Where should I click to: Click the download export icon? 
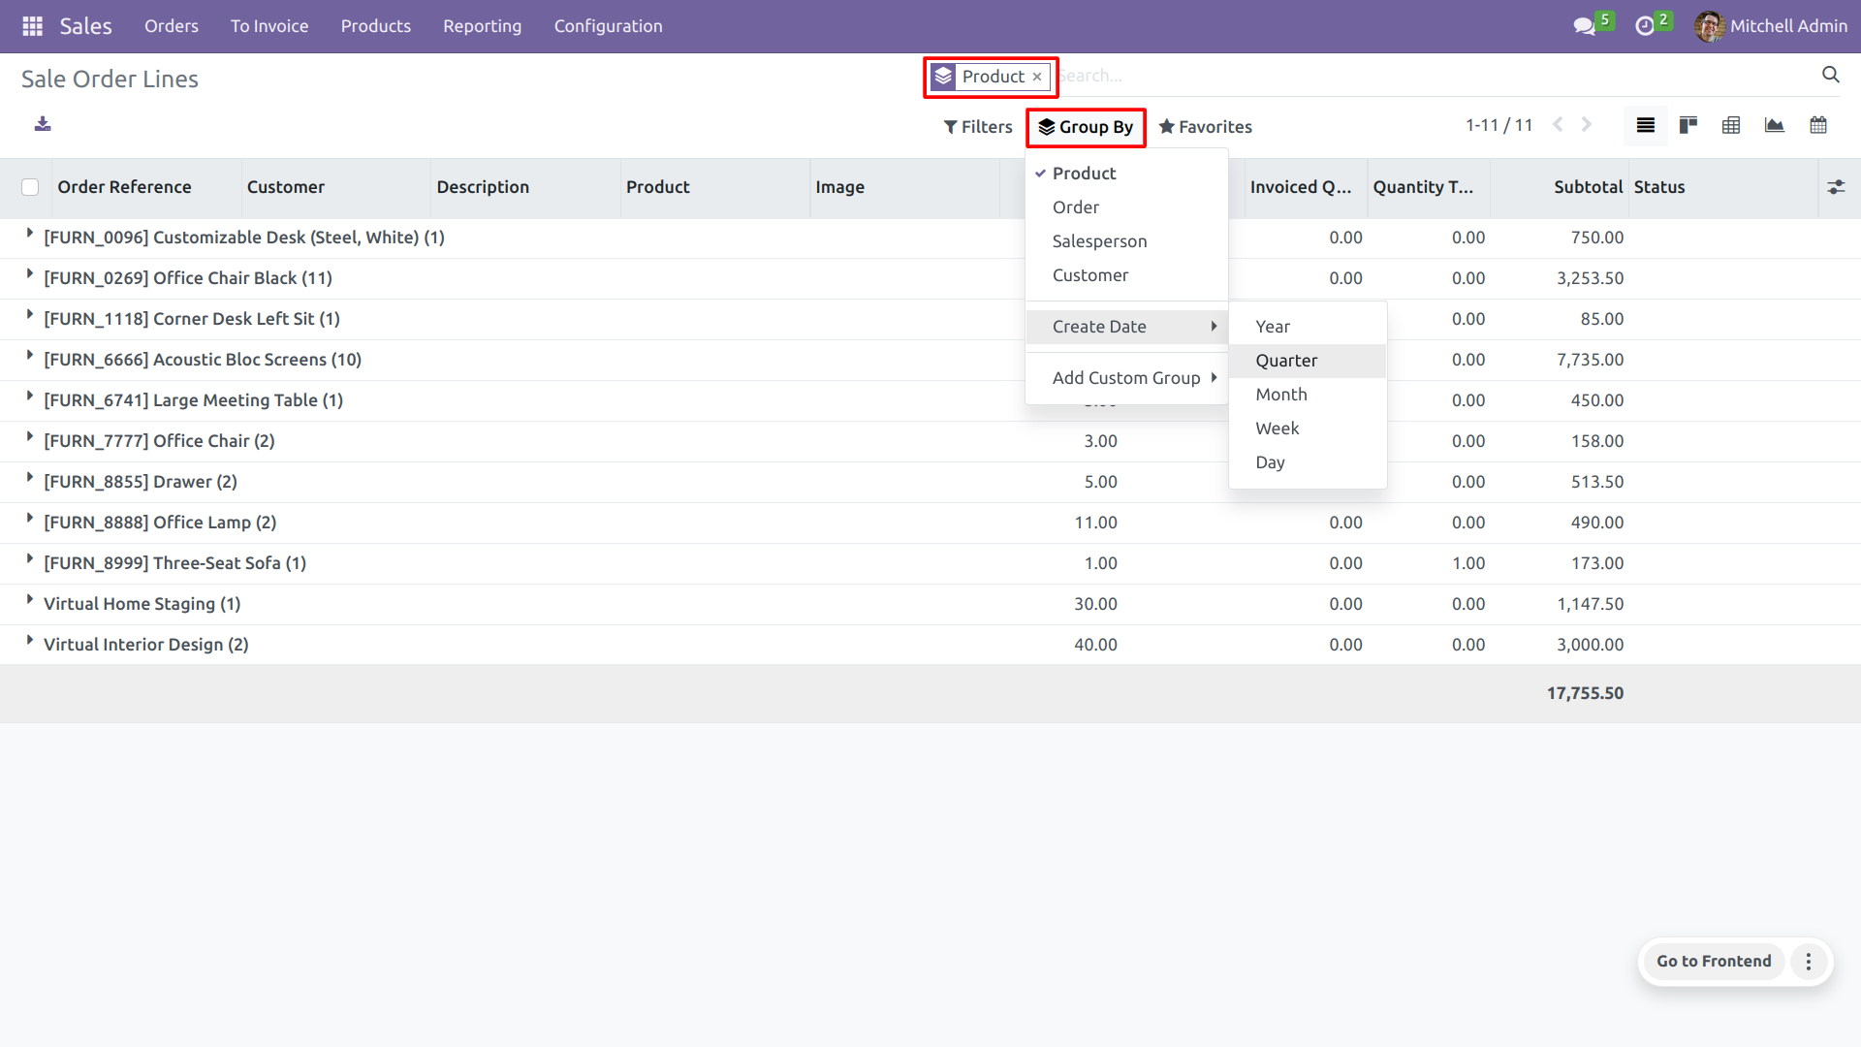(x=43, y=124)
